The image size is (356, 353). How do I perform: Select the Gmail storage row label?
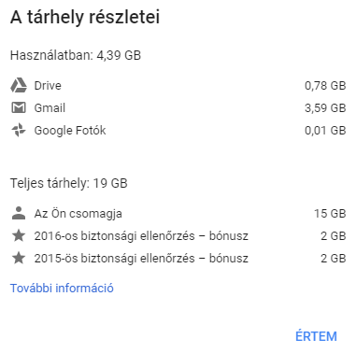(x=50, y=108)
